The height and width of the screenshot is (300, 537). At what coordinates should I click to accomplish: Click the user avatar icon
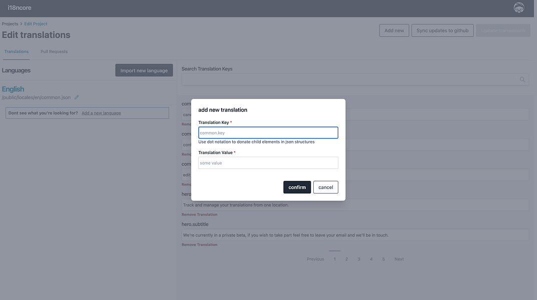point(519,7)
